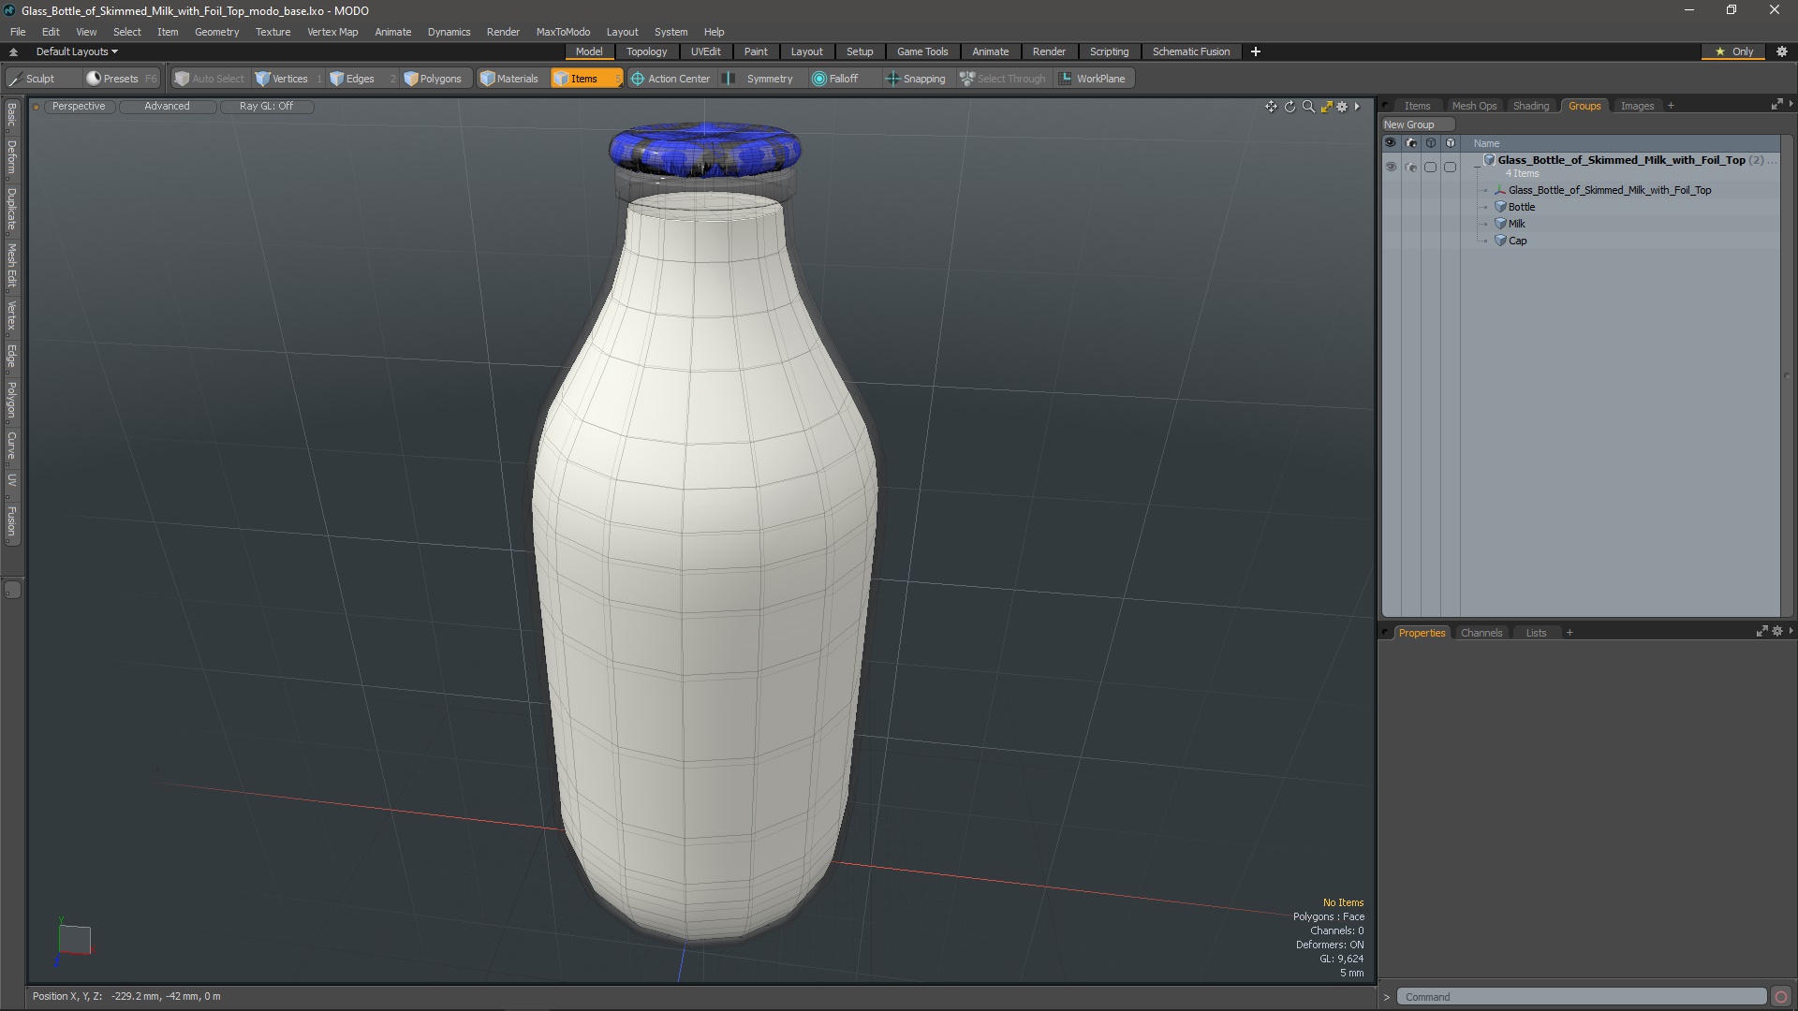Screen dimensions: 1798x1011
Task: Switch to the Shading tab
Action: click(x=1531, y=106)
